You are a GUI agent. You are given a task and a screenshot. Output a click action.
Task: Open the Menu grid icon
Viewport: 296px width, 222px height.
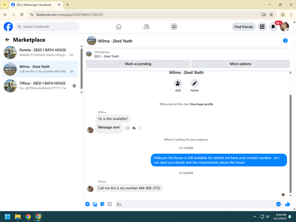point(262,27)
